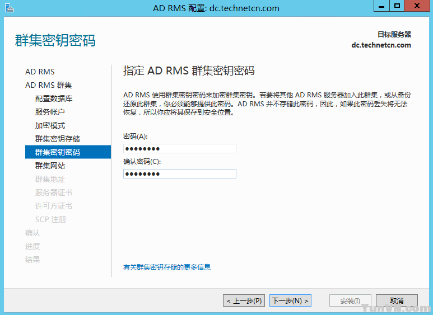The height and width of the screenshot is (315, 433).
Task: Click the disabled 确认 step
Action: click(32, 233)
